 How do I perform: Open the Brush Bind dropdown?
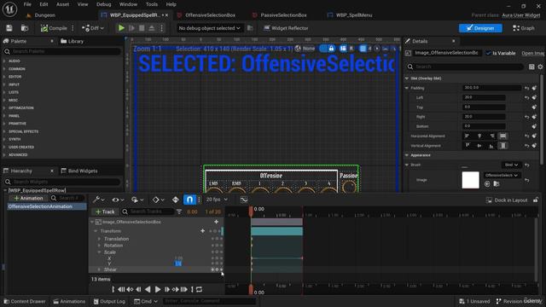pyautogui.click(x=511, y=165)
